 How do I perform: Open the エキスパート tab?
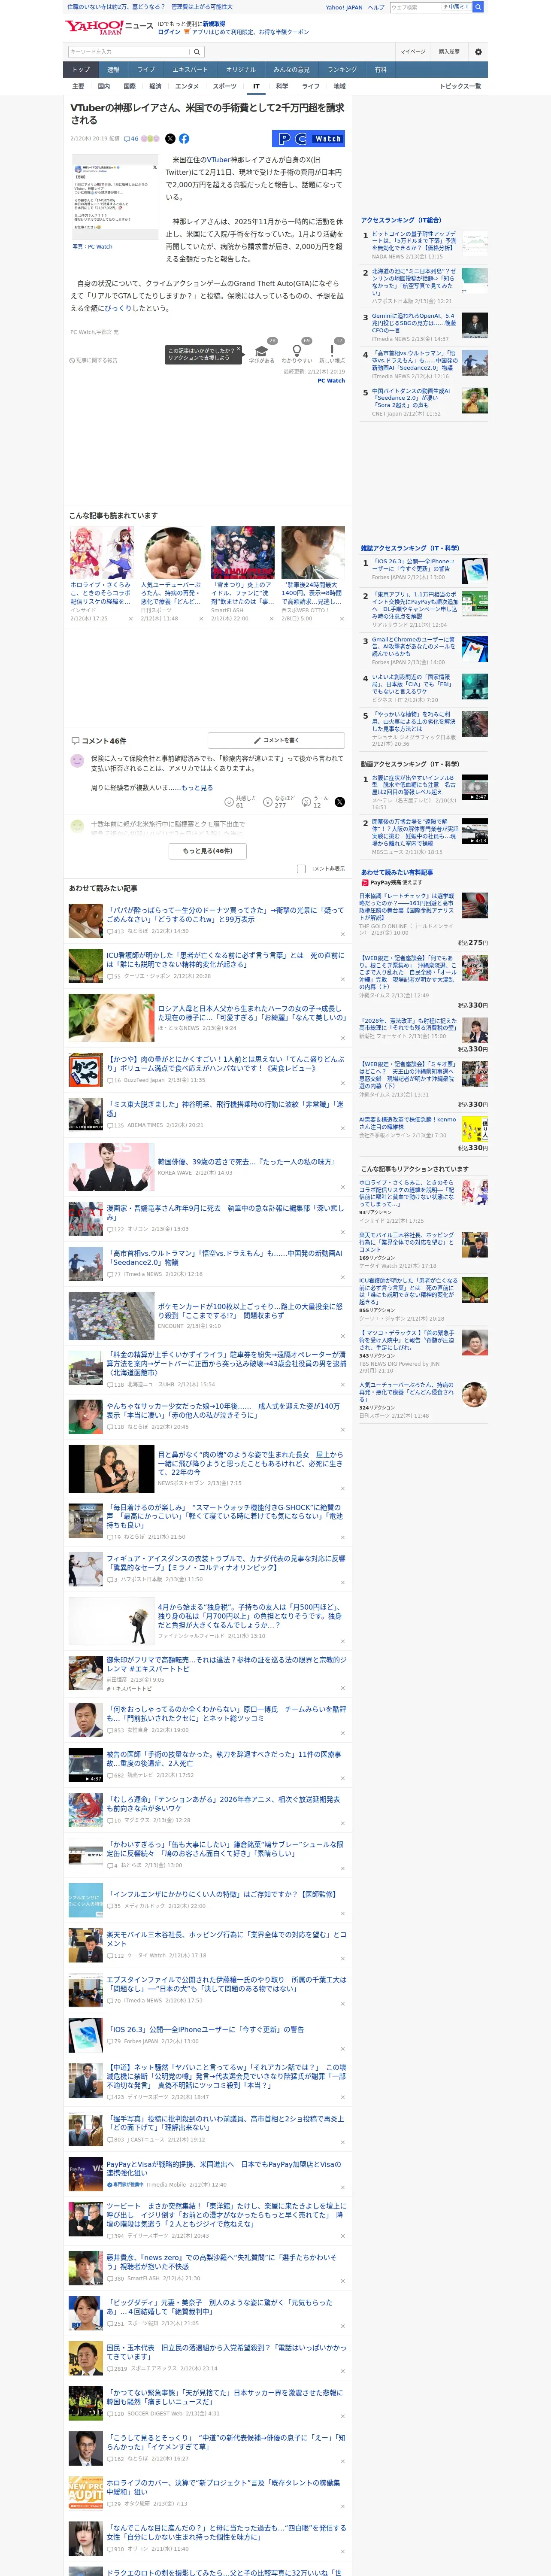click(190, 70)
